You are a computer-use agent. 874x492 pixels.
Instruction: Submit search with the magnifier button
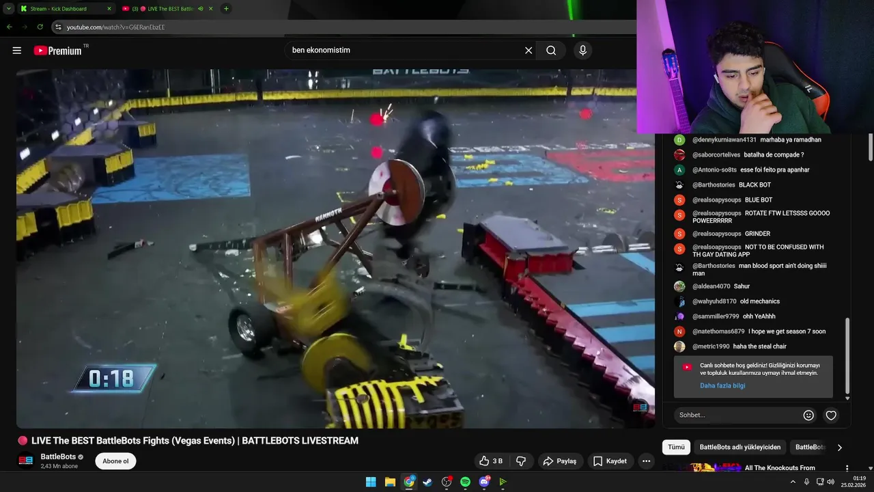[551, 50]
